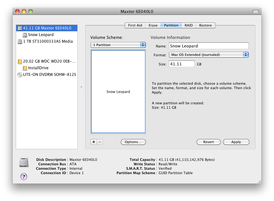Click the red close window button

(17, 11)
